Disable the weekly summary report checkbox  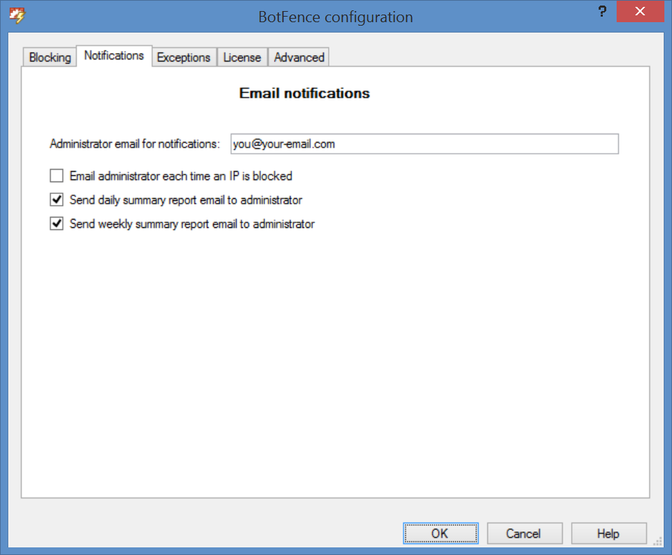click(x=57, y=224)
